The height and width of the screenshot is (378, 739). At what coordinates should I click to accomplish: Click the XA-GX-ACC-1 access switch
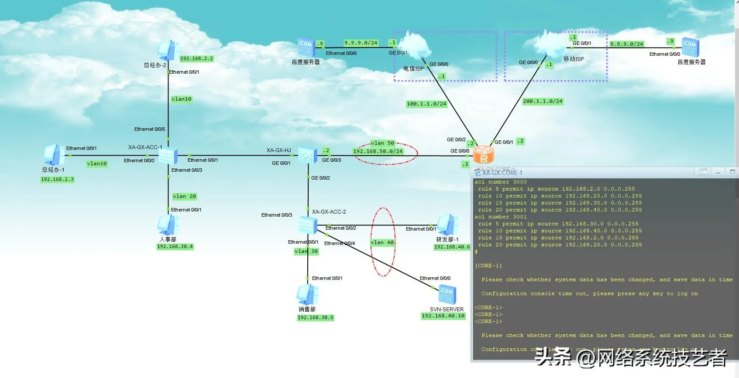(168, 156)
